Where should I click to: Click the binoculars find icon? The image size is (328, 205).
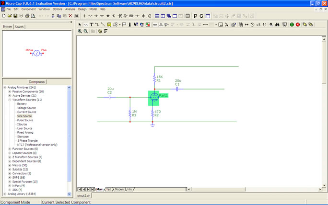tap(277, 24)
